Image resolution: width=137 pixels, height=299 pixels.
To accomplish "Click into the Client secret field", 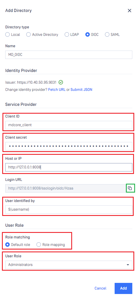I will pyautogui.click(x=68, y=146).
